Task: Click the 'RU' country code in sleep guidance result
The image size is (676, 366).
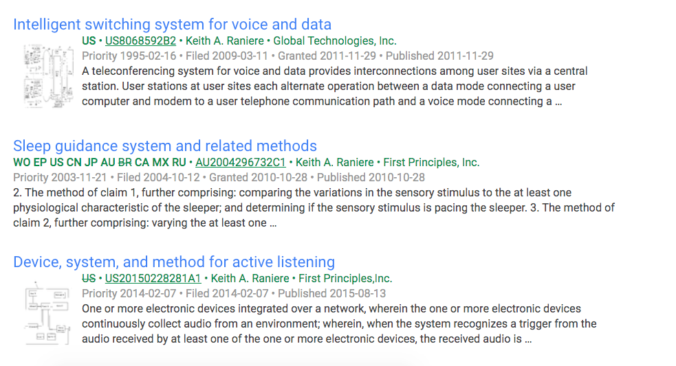Action: [x=179, y=162]
